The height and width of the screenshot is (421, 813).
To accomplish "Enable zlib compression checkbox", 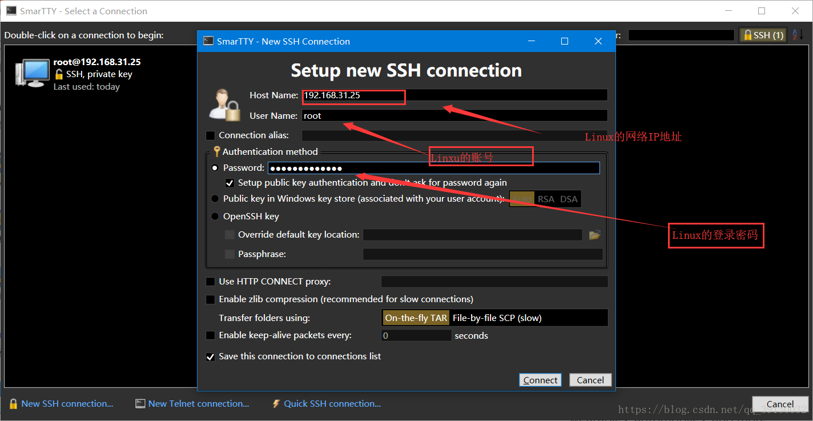I will (x=211, y=299).
